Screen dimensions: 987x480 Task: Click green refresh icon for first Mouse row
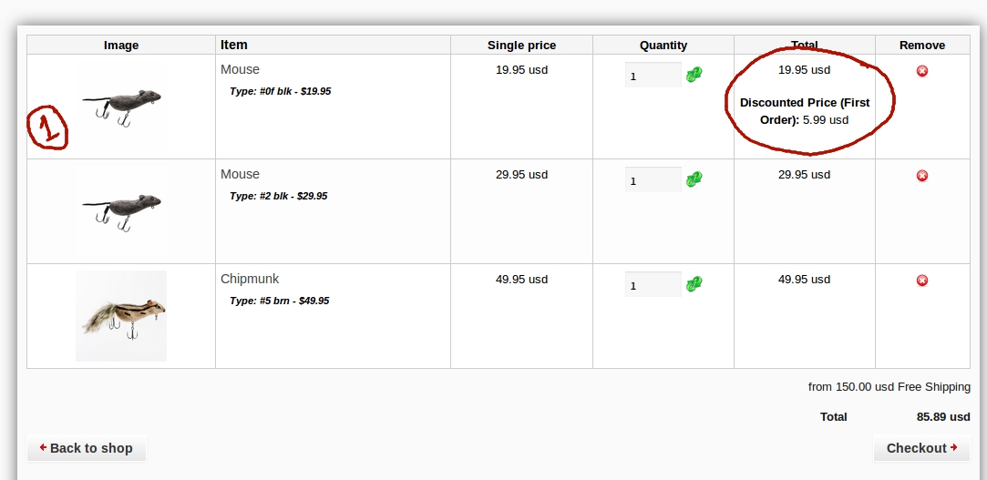(694, 75)
